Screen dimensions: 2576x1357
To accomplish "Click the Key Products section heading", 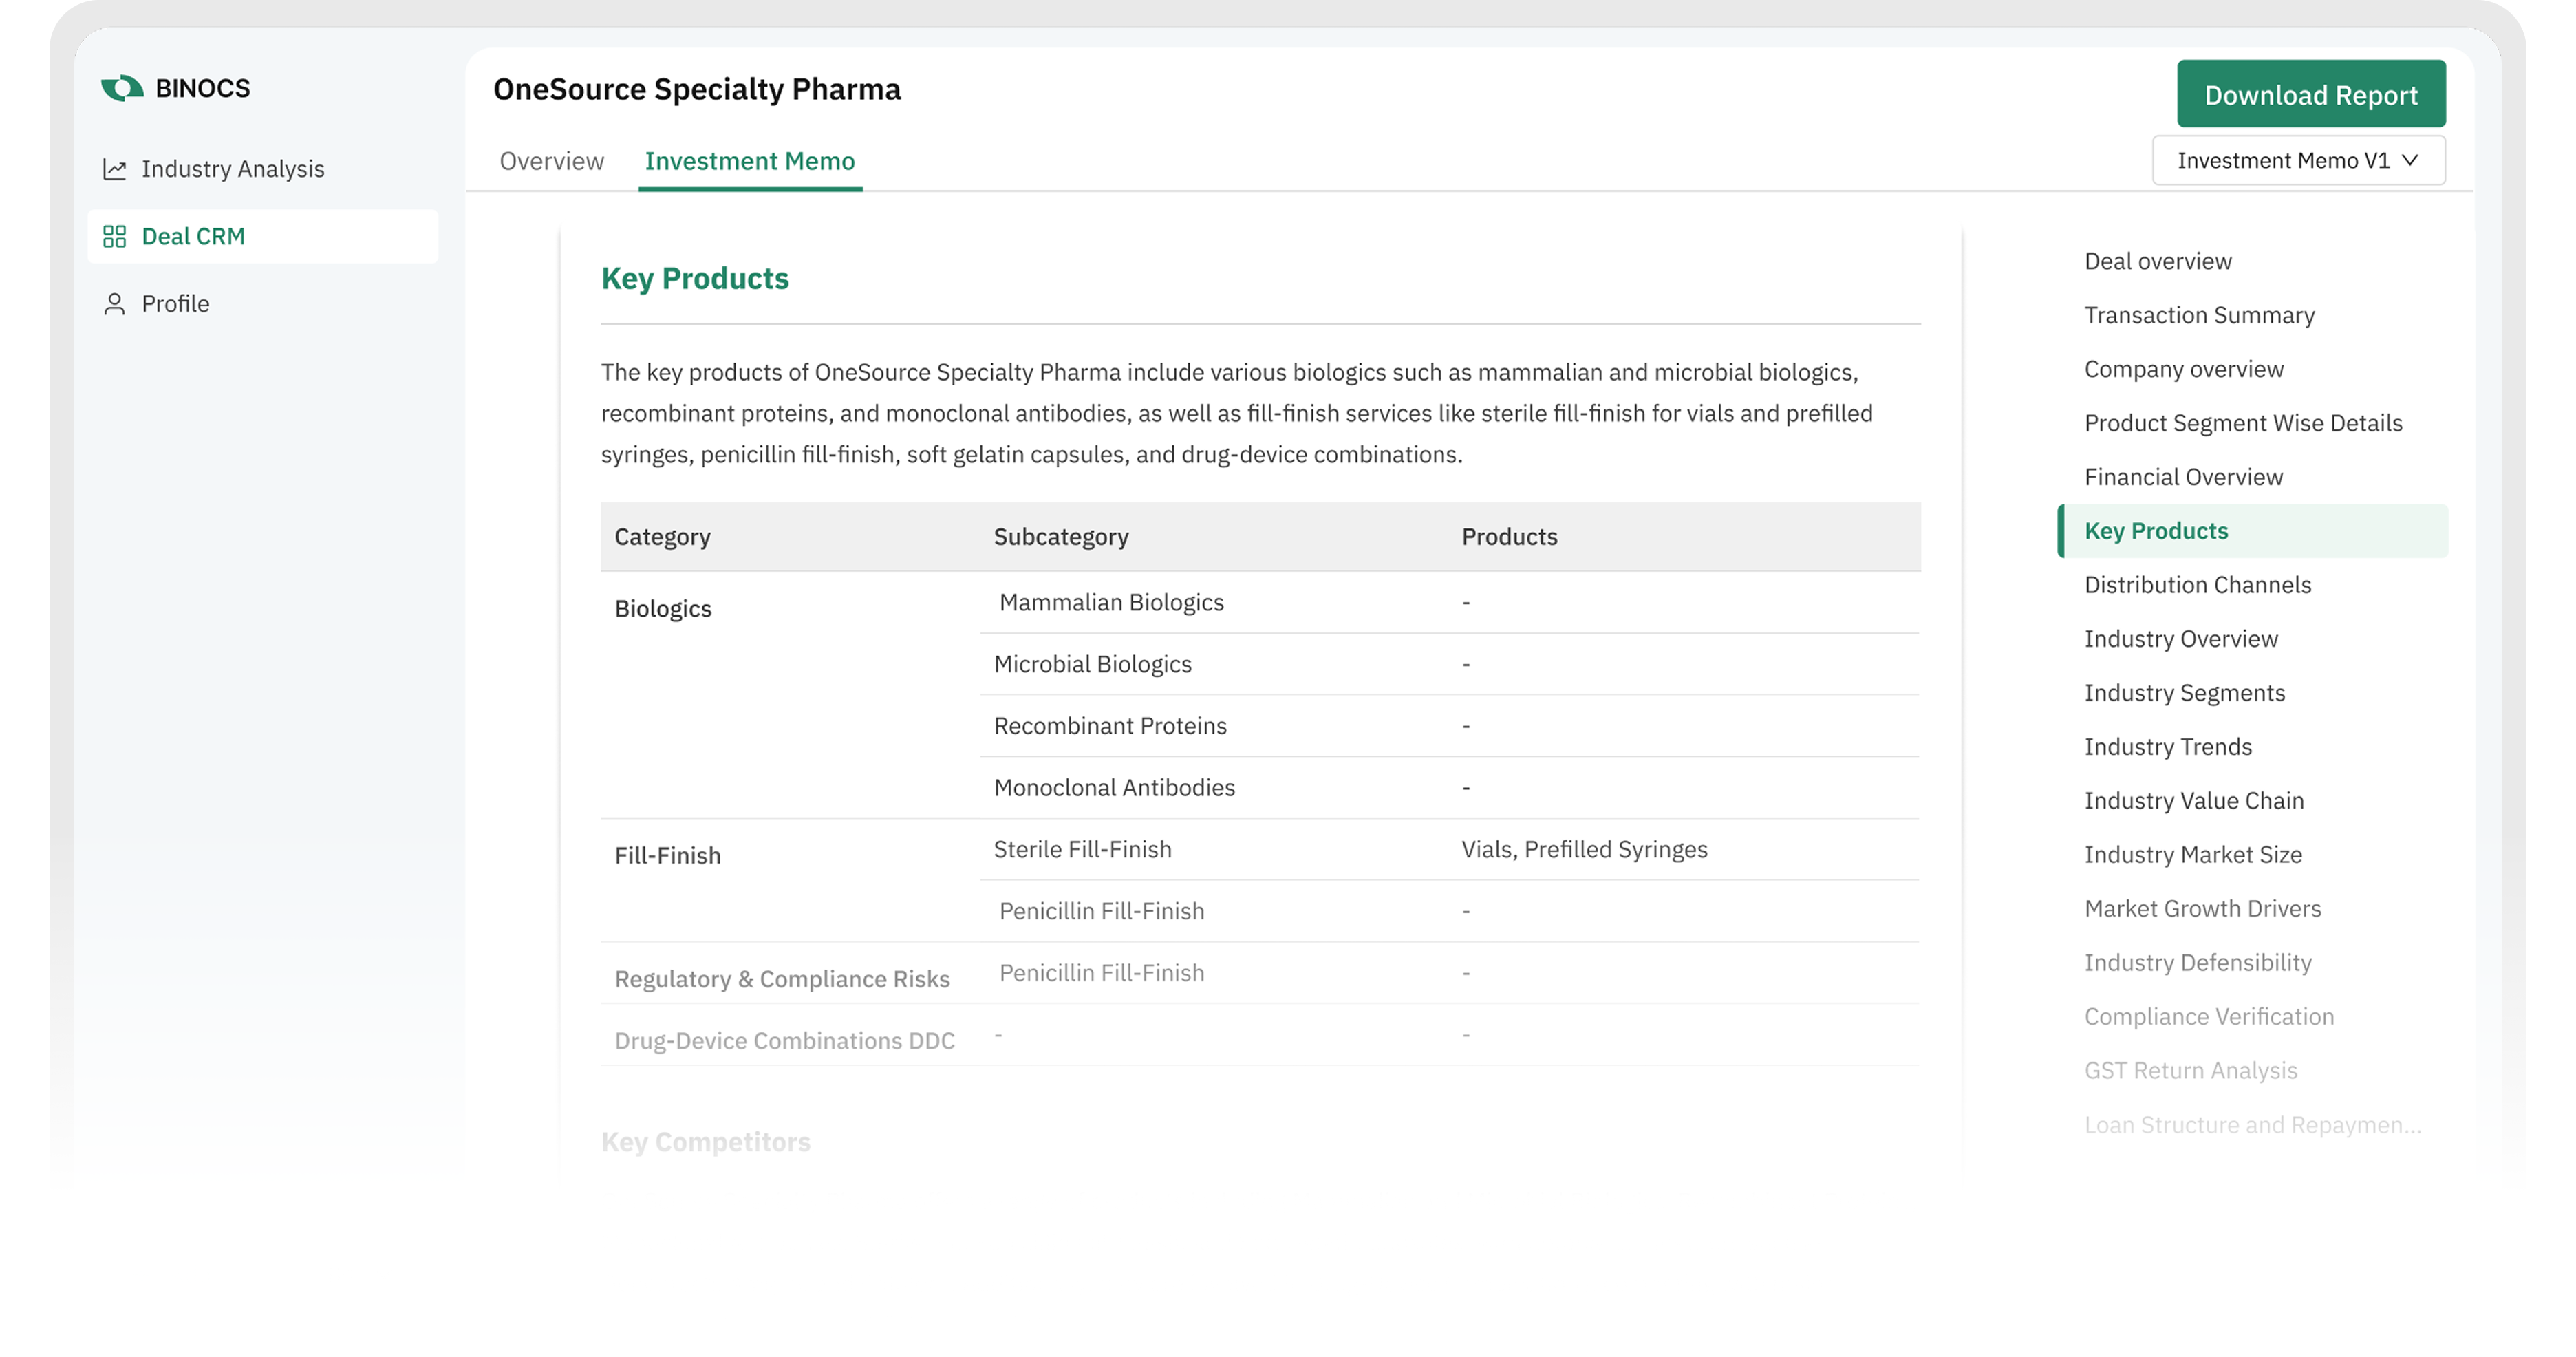I will pos(695,278).
